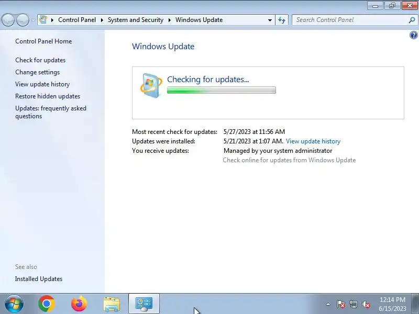Click the Back navigation arrow button
This screenshot has height=314, width=419.
[x=8, y=20]
